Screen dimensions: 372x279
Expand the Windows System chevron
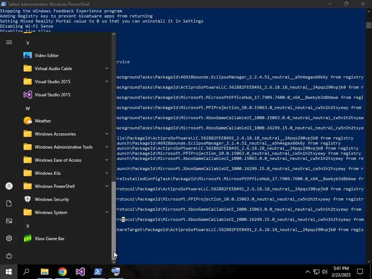pos(107,212)
